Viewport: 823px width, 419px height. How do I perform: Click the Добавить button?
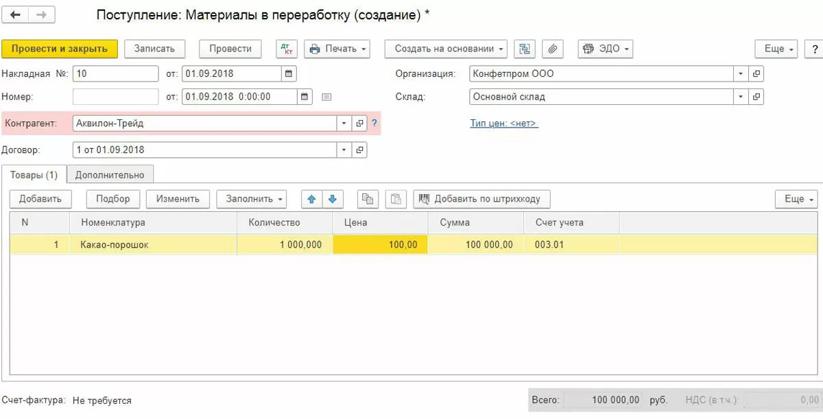point(40,199)
